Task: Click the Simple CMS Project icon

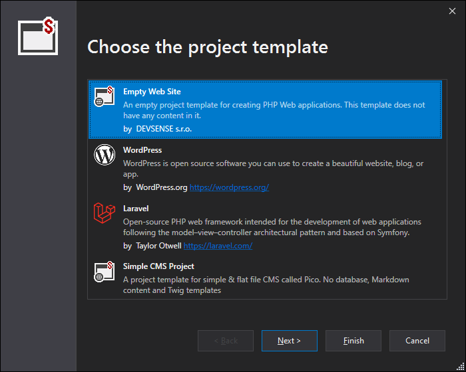Action: pos(105,272)
